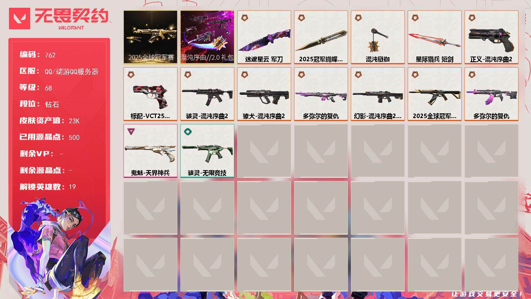
Task: Select the 骇灵-混沌序曲2 skin card
Action: point(207,94)
